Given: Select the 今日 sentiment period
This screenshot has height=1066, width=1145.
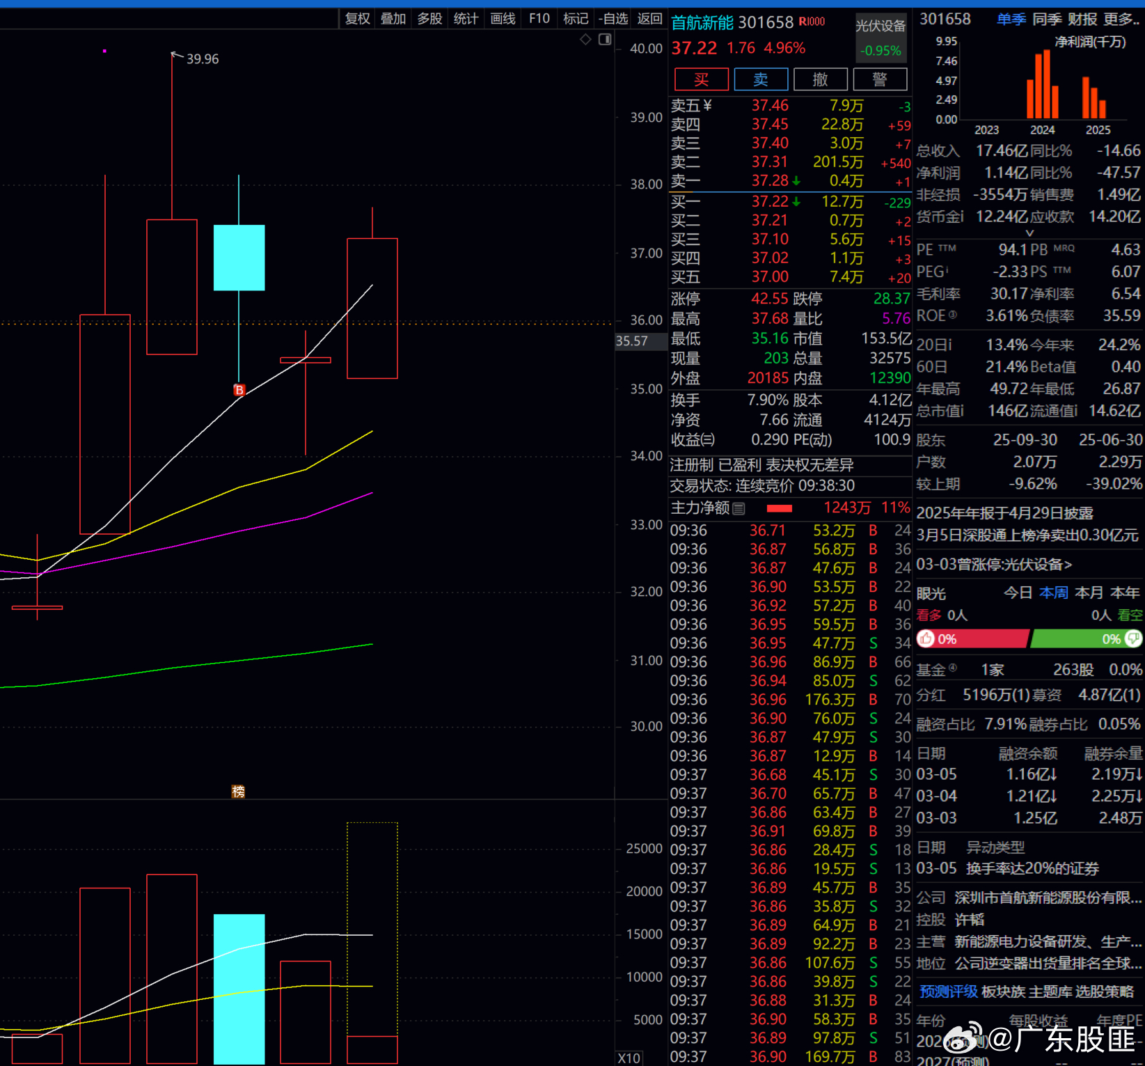Looking at the screenshot, I should 1018,593.
